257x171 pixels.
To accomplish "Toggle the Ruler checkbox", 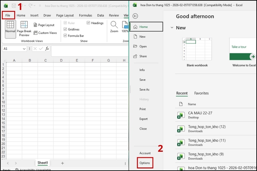I will pyautogui.click(x=65, y=23).
